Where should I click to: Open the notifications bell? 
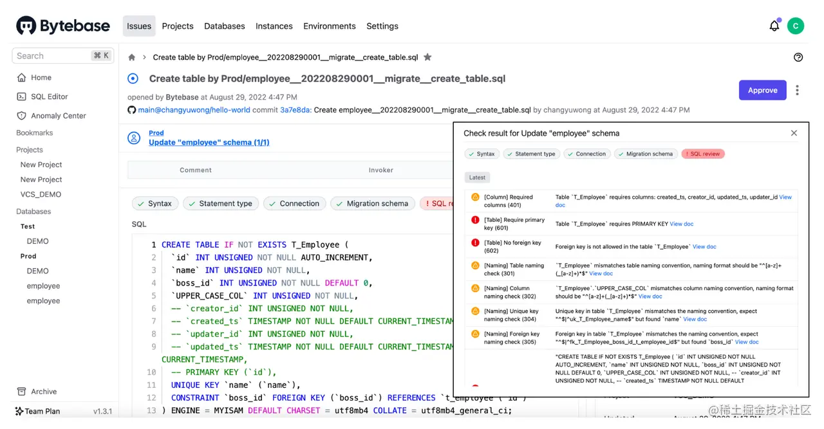pos(774,26)
